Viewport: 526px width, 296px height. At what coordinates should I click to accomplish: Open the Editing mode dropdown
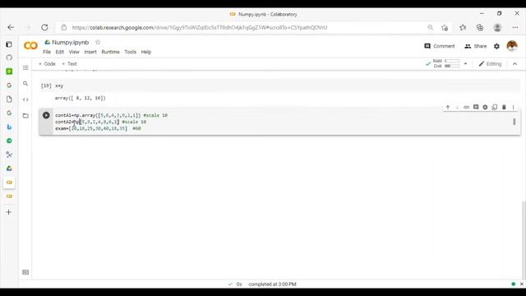click(490, 64)
